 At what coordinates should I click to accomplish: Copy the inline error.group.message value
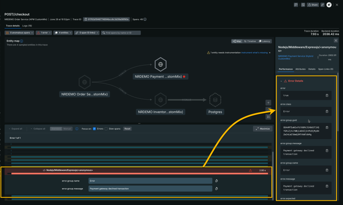[216, 189]
